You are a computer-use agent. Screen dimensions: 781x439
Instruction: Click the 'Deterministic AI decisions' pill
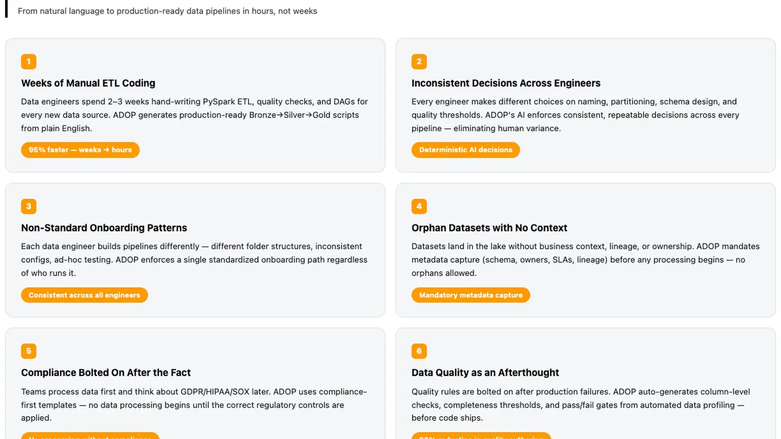tap(466, 150)
